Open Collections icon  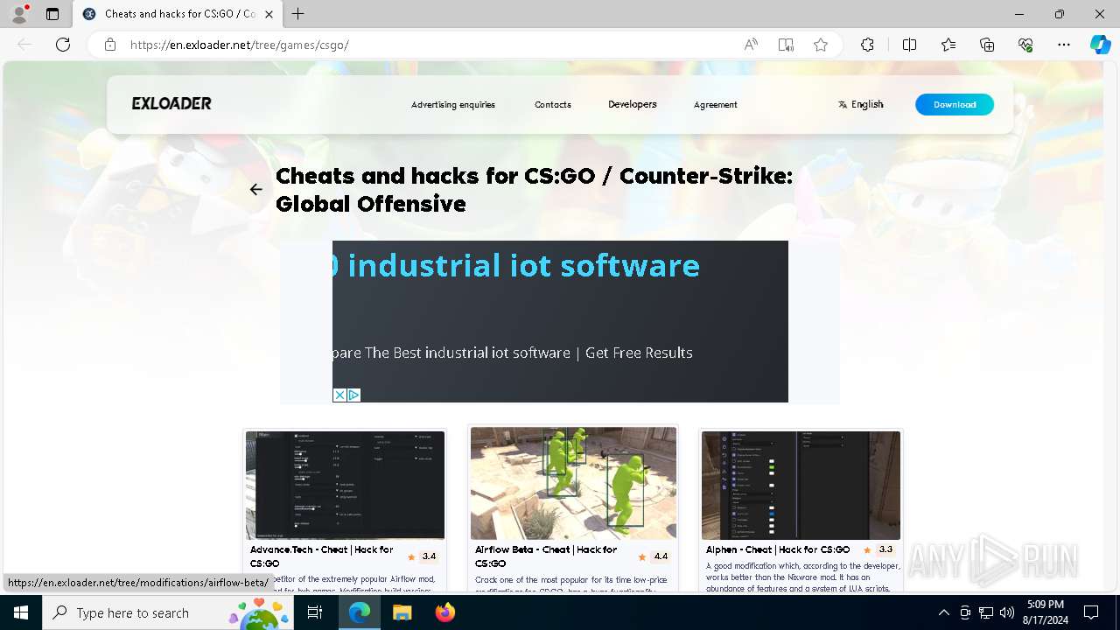987,45
